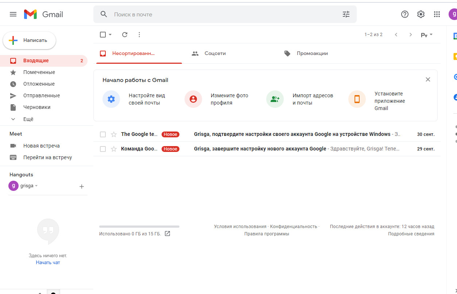Click the storage usage progress bar
Screen dimensions: 457x294
(139, 227)
